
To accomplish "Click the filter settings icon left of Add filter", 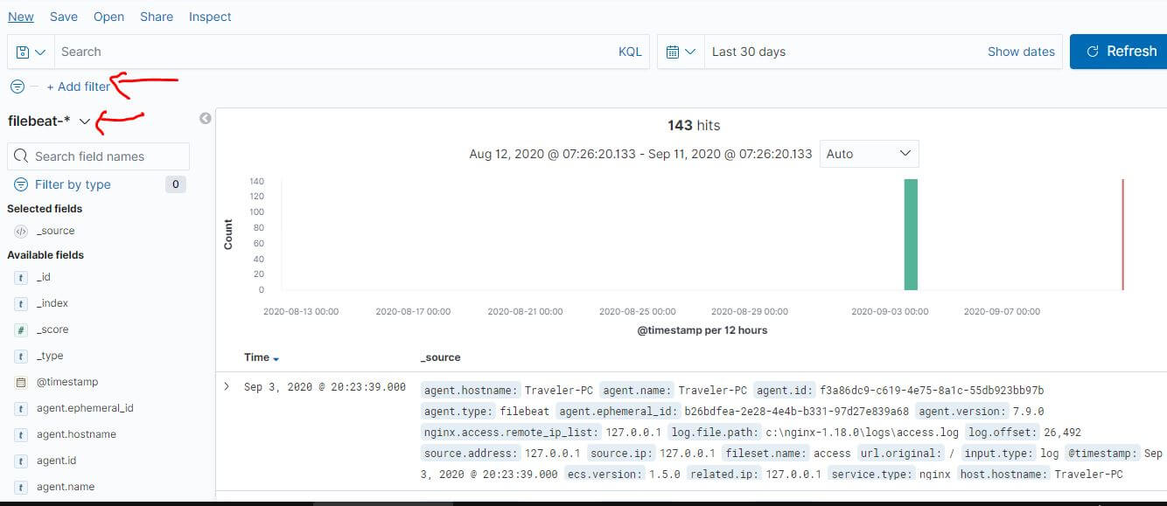I will pos(17,87).
